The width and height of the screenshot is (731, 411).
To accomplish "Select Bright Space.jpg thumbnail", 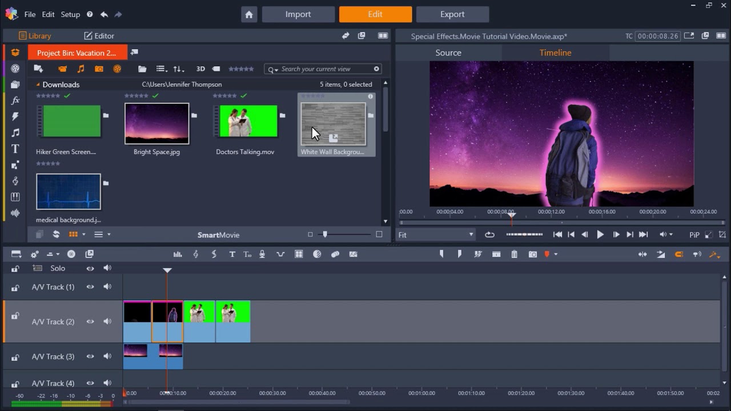I will (156, 124).
